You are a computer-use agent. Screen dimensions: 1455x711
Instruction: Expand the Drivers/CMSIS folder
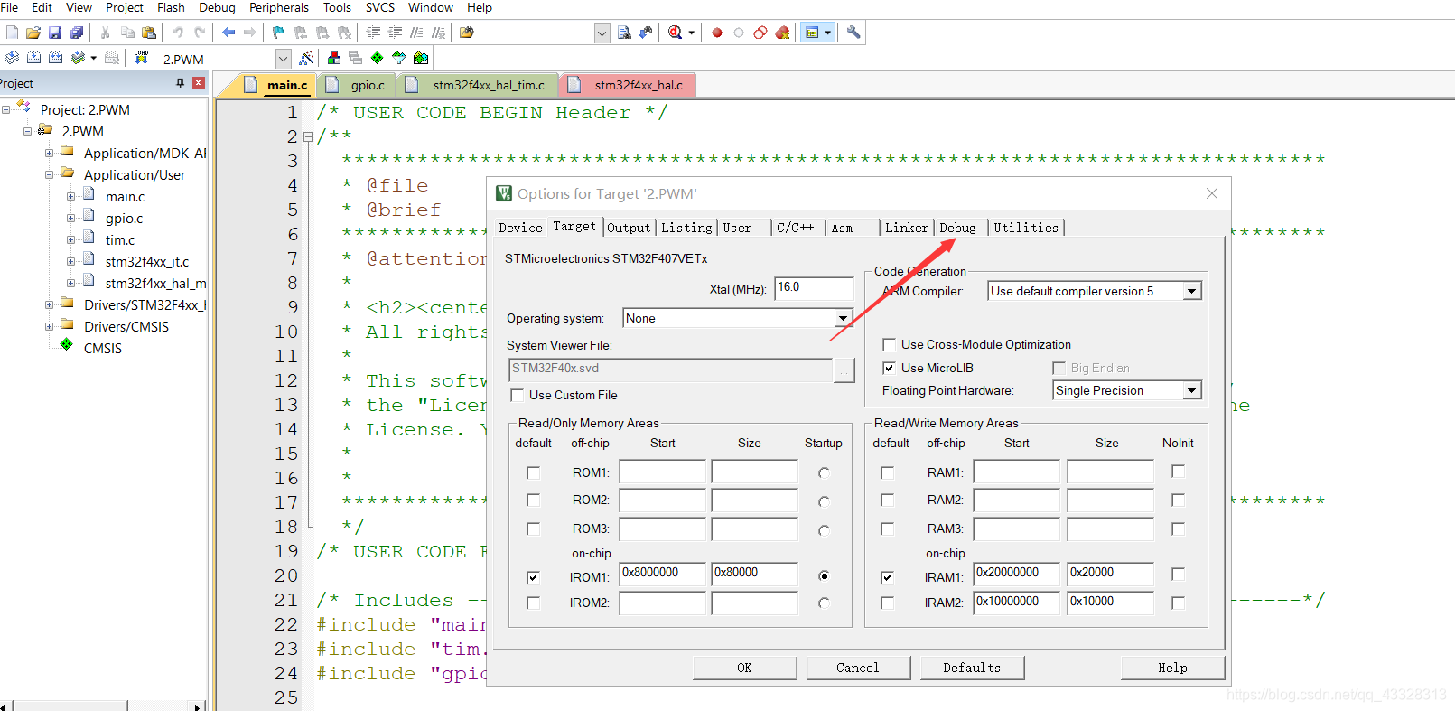coord(49,327)
